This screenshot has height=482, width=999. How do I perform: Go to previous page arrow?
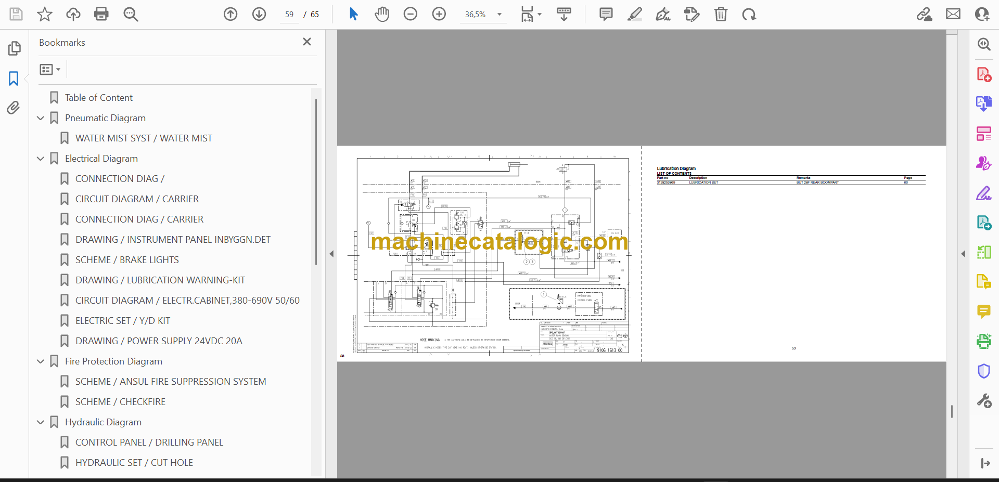coord(230,14)
